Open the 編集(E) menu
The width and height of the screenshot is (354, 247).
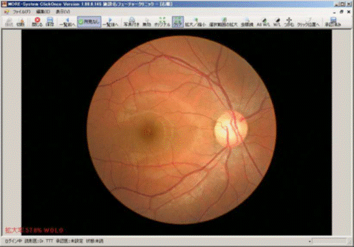click(43, 12)
